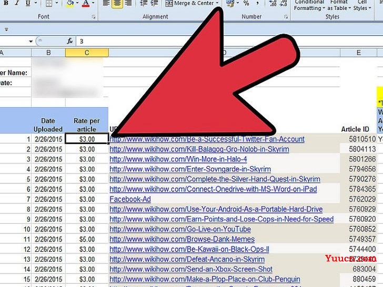The height and width of the screenshot is (287, 383).
Task: Open the Connect-Onedrive-with-MS-Word-on-iPad link
Action: click(213, 189)
